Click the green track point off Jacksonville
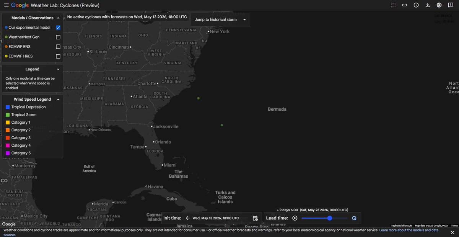Image resolution: width=459 pixels, height=237 pixels. tap(222, 125)
